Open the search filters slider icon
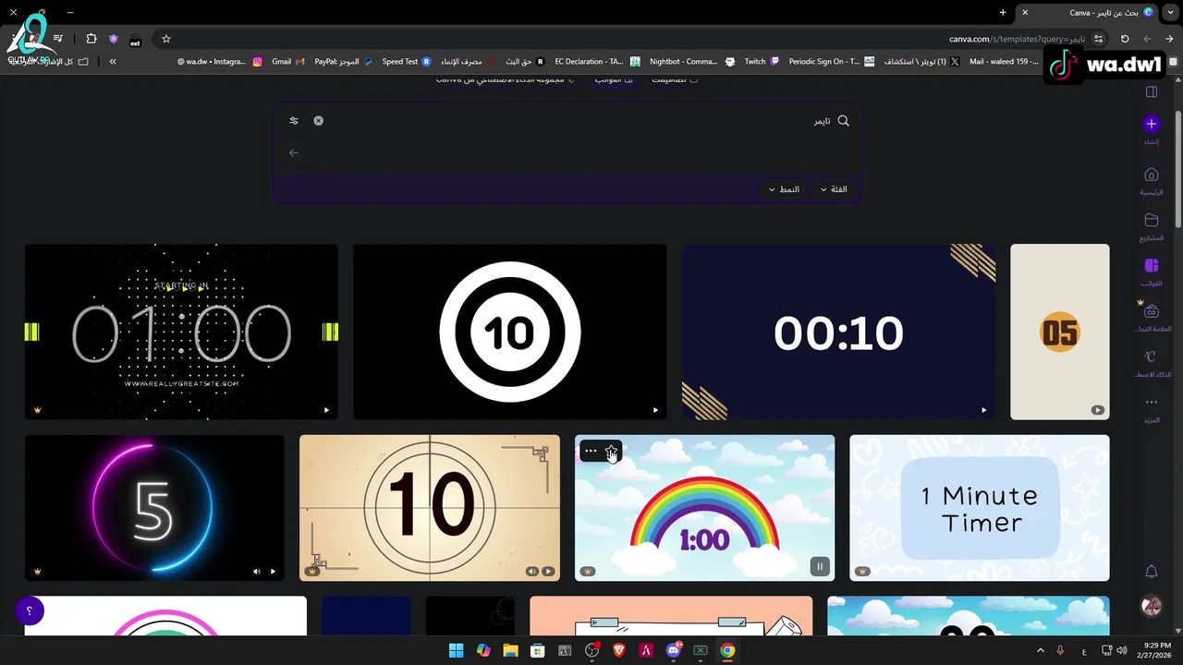Viewport: 1183px width, 665px height. [x=294, y=121]
